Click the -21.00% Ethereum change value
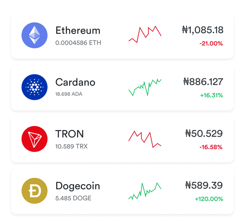The image size is (245, 223). point(211,44)
